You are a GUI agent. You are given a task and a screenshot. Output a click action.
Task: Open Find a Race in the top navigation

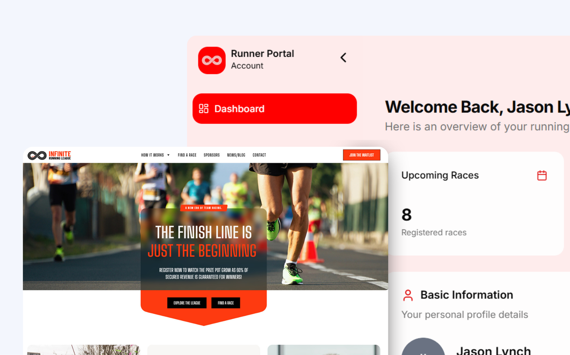tap(187, 155)
